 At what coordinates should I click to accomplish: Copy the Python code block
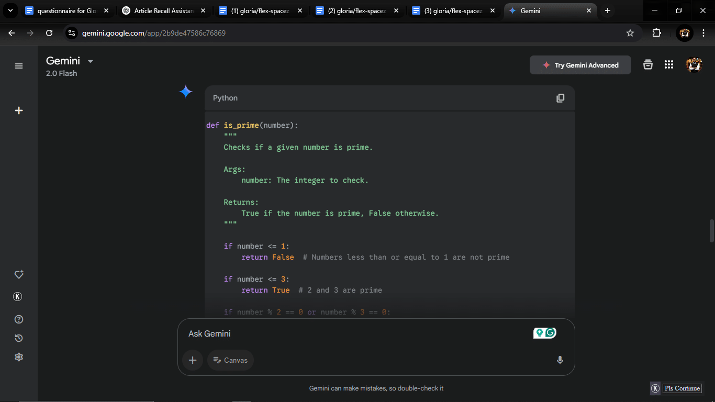point(560,98)
